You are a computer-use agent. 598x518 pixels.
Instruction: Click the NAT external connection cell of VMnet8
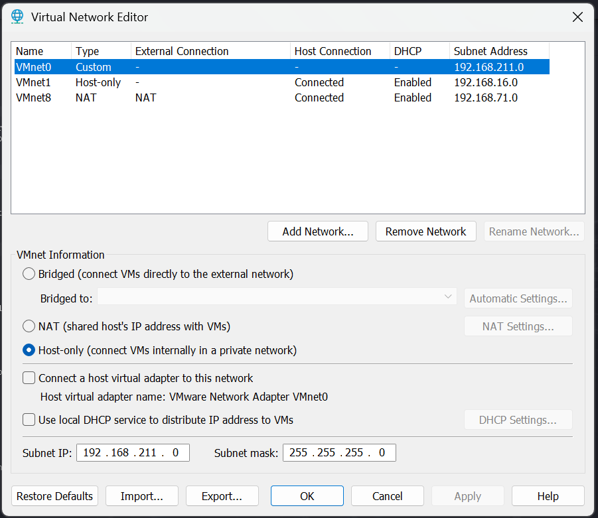(146, 97)
